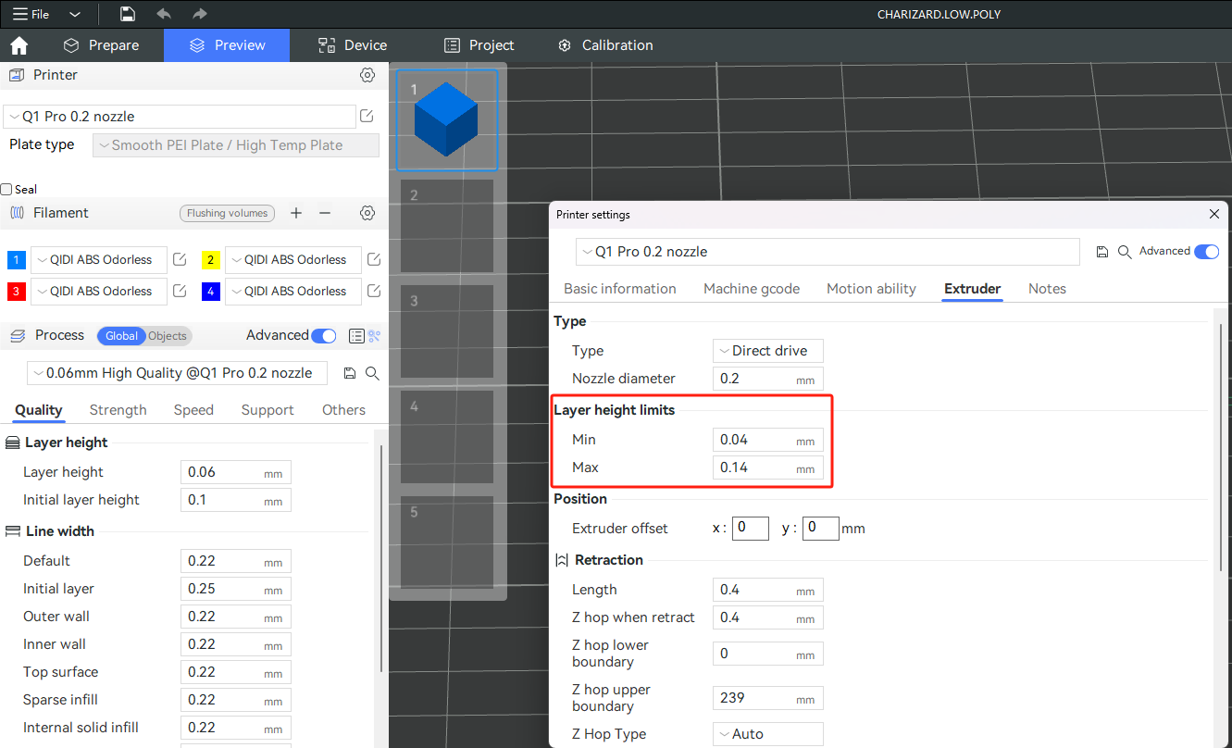Search icon in Printer settings dialog
This screenshot has width=1232, height=748.
click(1125, 252)
